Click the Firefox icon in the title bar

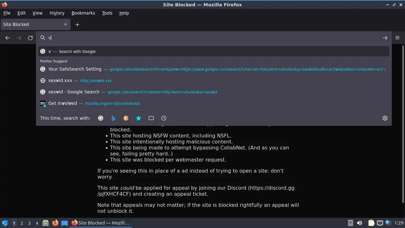(x=4, y=4)
